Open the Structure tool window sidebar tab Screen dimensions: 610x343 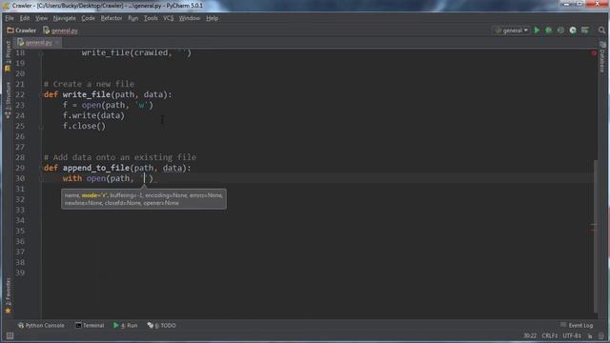(8, 100)
